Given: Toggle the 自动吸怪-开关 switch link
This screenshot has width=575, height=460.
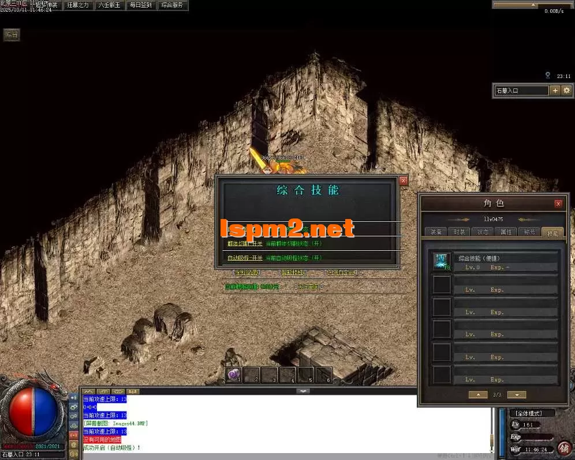Looking at the screenshot, I should [245, 258].
